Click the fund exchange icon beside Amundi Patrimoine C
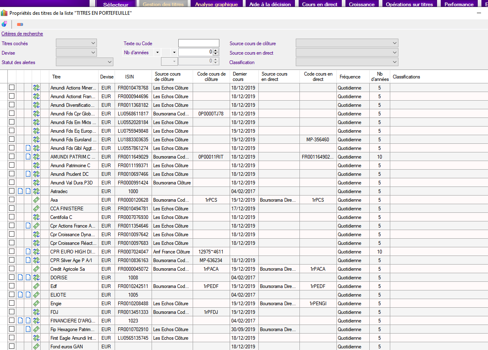 coord(36,166)
